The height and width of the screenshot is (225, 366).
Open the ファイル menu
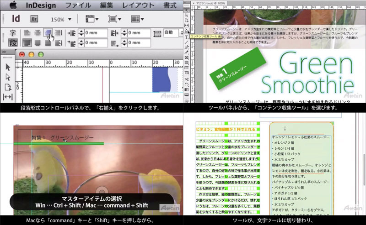pos(78,5)
